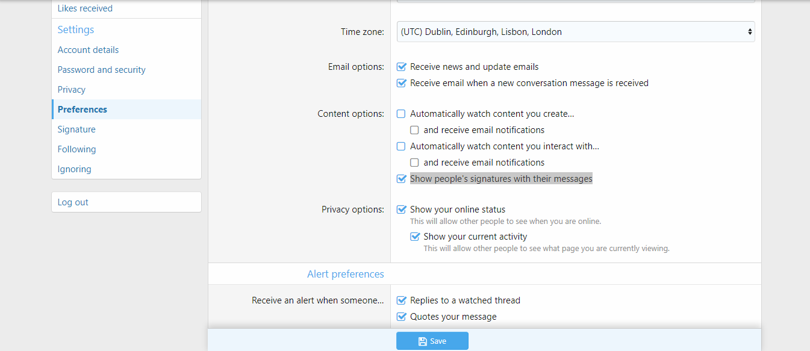810x351 pixels.
Task: View the Following list
Action: click(76, 149)
